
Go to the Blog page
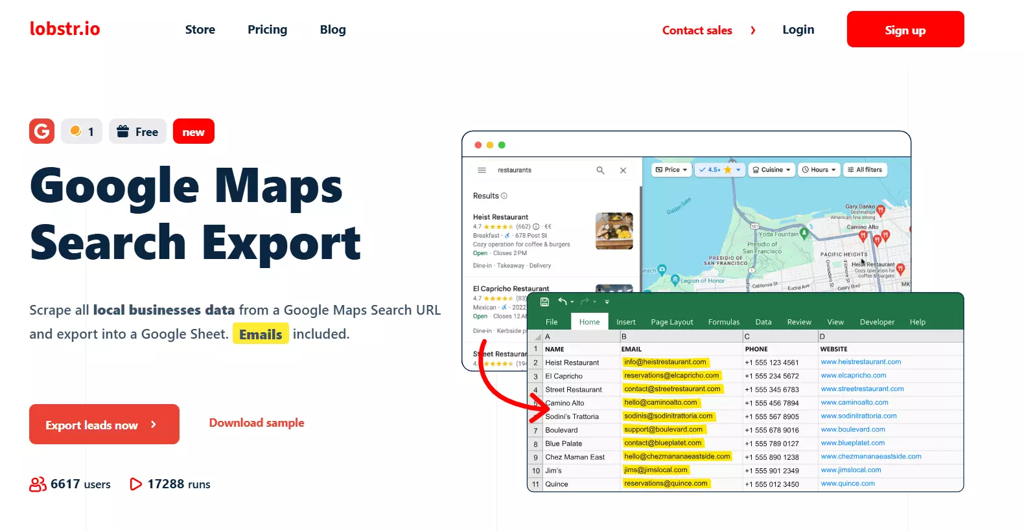point(332,30)
